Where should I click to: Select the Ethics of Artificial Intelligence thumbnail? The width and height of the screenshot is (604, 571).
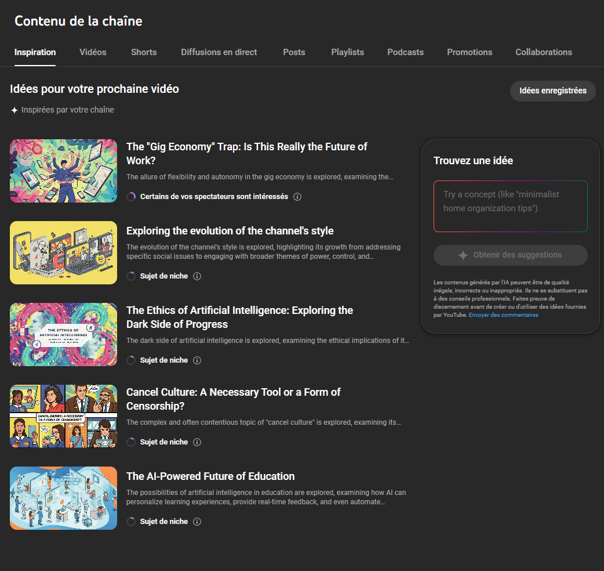coord(64,334)
